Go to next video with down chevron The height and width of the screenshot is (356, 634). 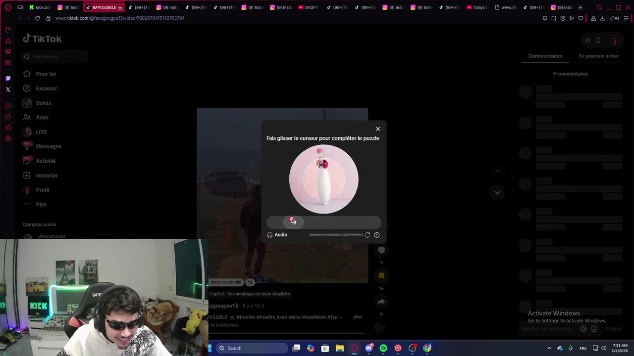click(x=497, y=192)
